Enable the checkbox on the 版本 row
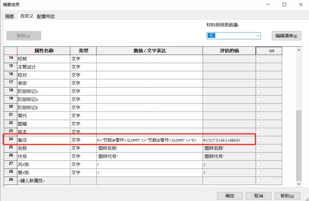309x201 pixels. click(258, 132)
